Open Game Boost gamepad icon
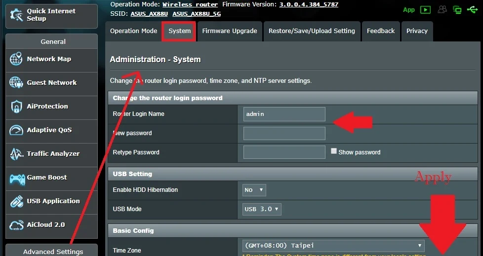This screenshot has width=483, height=256. [x=16, y=178]
